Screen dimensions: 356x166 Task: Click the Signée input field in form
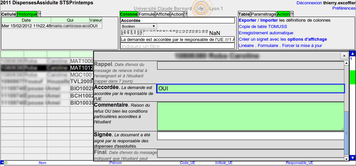[x=250, y=136]
